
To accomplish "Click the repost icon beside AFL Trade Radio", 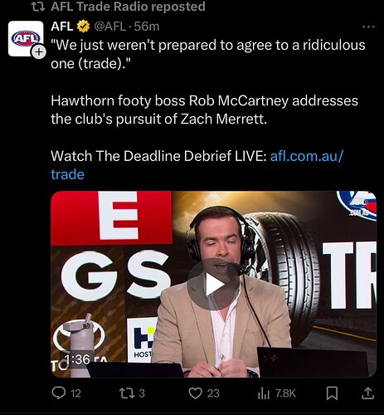I will 38,7.
